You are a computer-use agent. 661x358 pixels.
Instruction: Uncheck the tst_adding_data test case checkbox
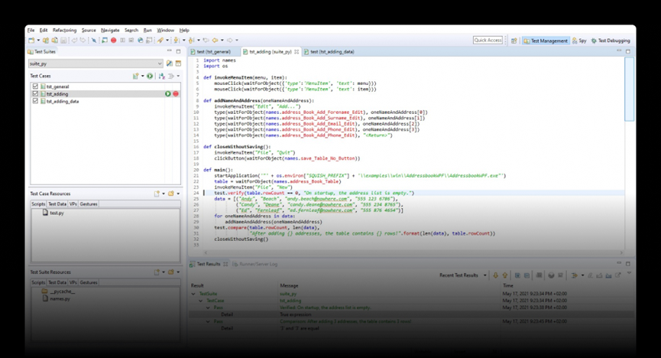pos(35,101)
